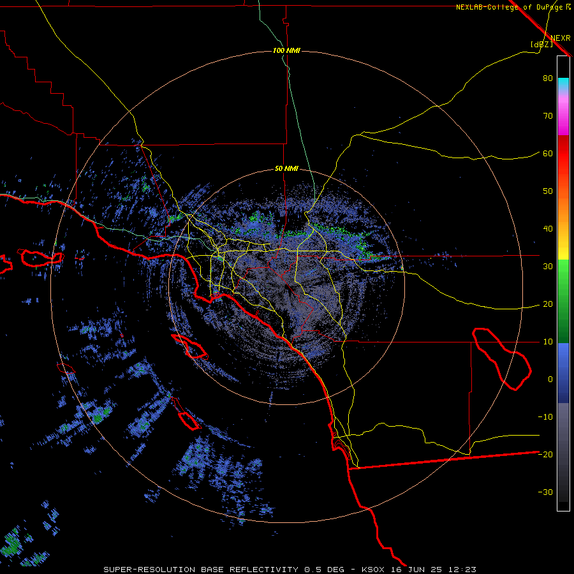Pick the bright green band of color scale
574x574 pixels.
coord(563,274)
